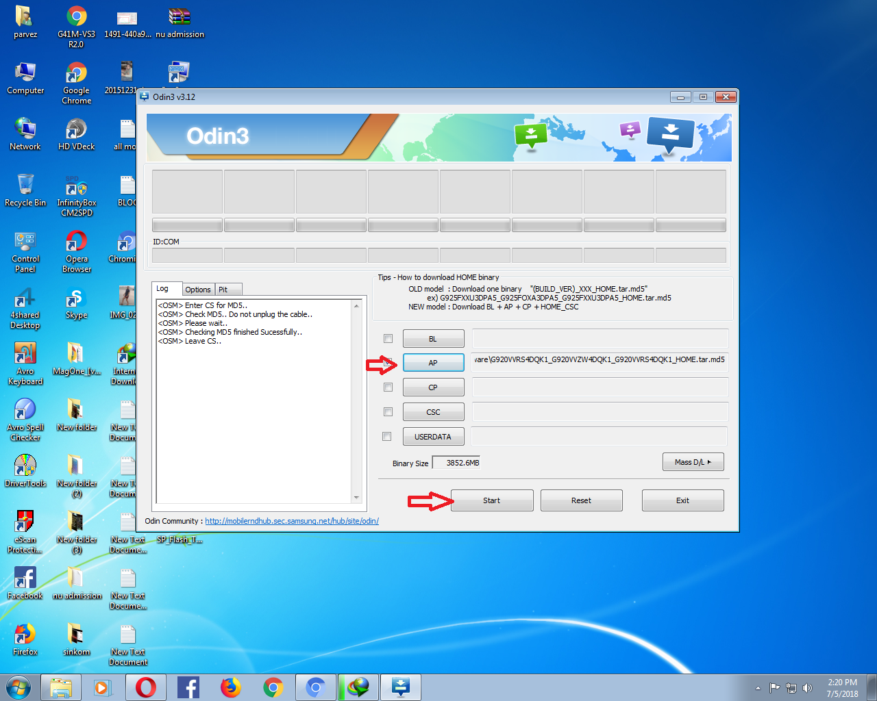The width and height of the screenshot is (877, 701).
Task: Open the DriverTools shortcut
Action: coord(25,471)
